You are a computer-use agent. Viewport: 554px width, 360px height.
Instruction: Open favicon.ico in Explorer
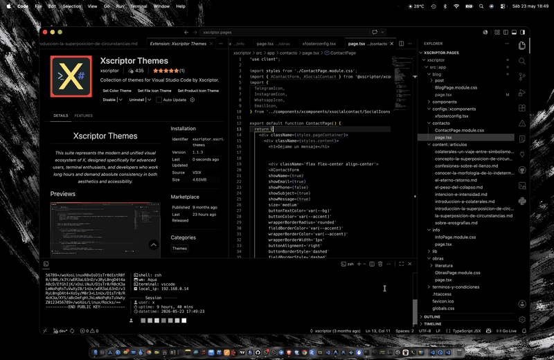[443, 301]
